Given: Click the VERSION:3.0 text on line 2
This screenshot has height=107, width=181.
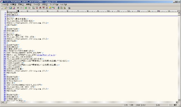Looking at the screenshot, I should (x=12, y=15).
